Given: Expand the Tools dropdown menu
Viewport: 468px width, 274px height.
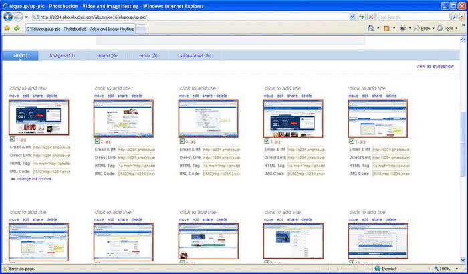Looking at the screenshot, I should (447, 29).
